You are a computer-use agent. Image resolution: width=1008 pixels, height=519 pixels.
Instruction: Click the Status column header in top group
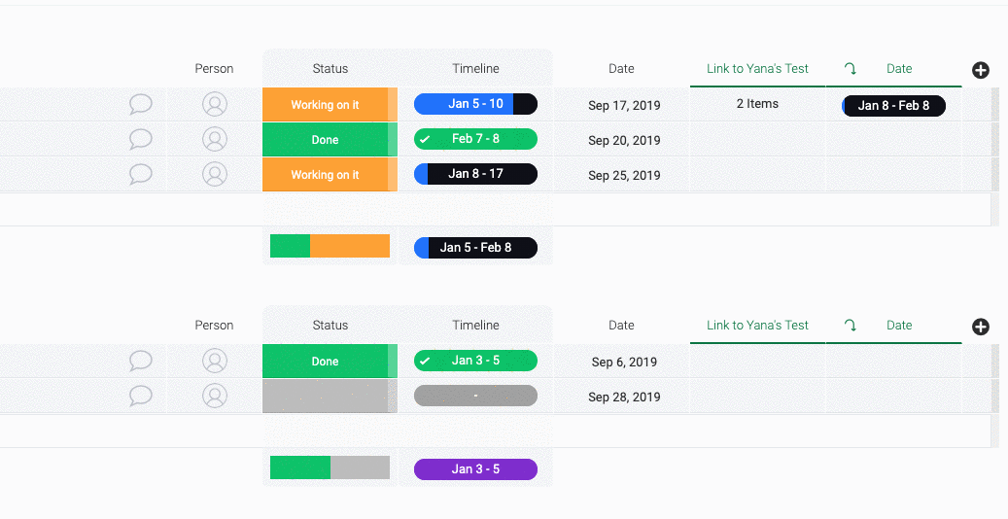(x=330, y=69)
